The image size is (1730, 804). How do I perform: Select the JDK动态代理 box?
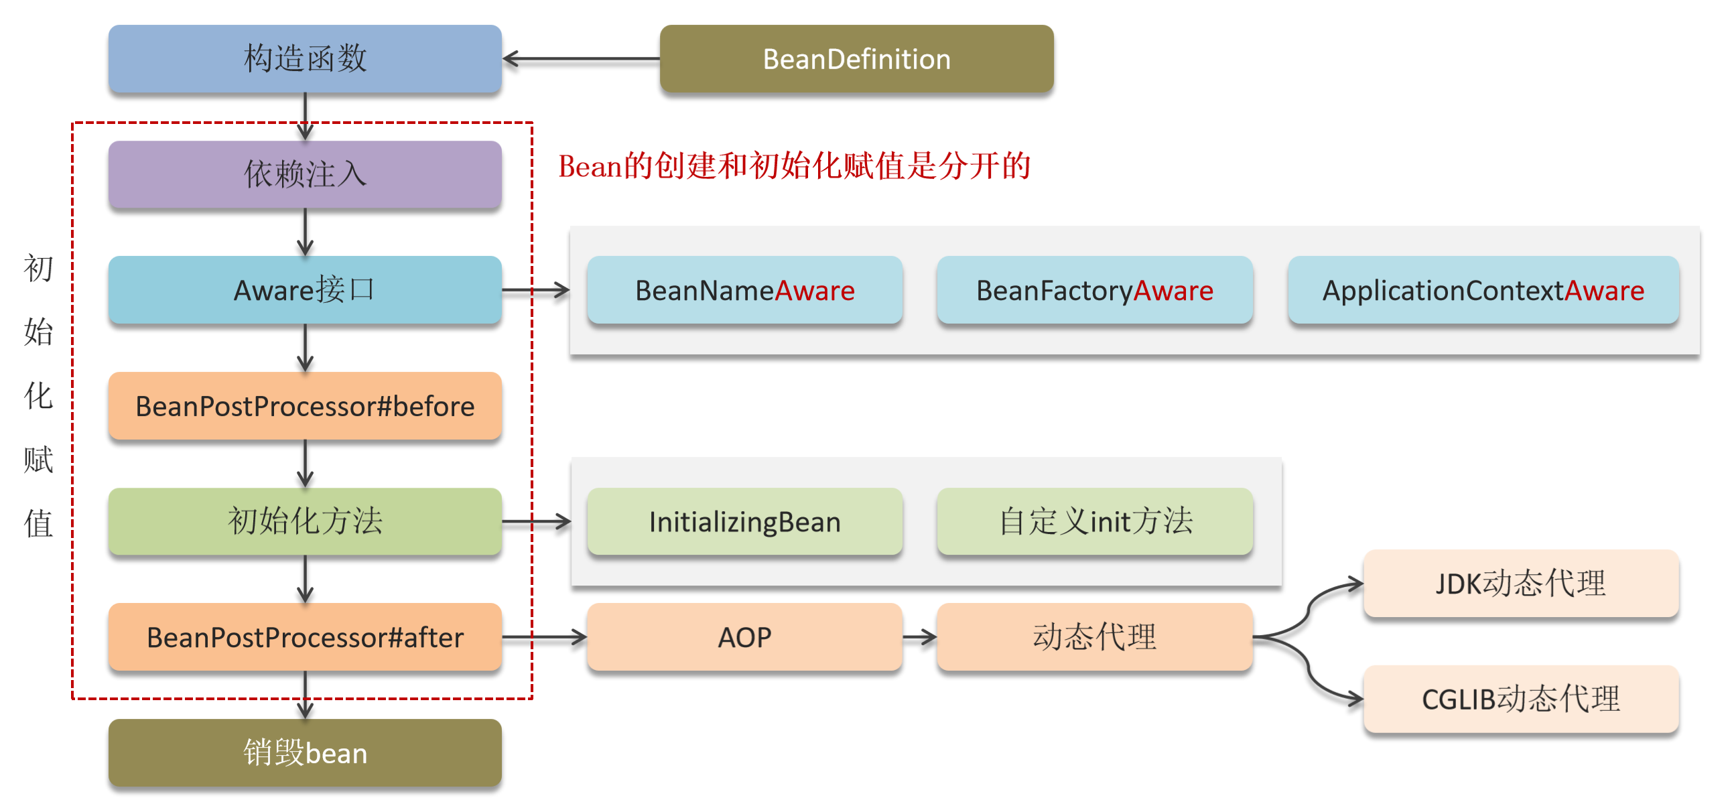click(1521, 583)
